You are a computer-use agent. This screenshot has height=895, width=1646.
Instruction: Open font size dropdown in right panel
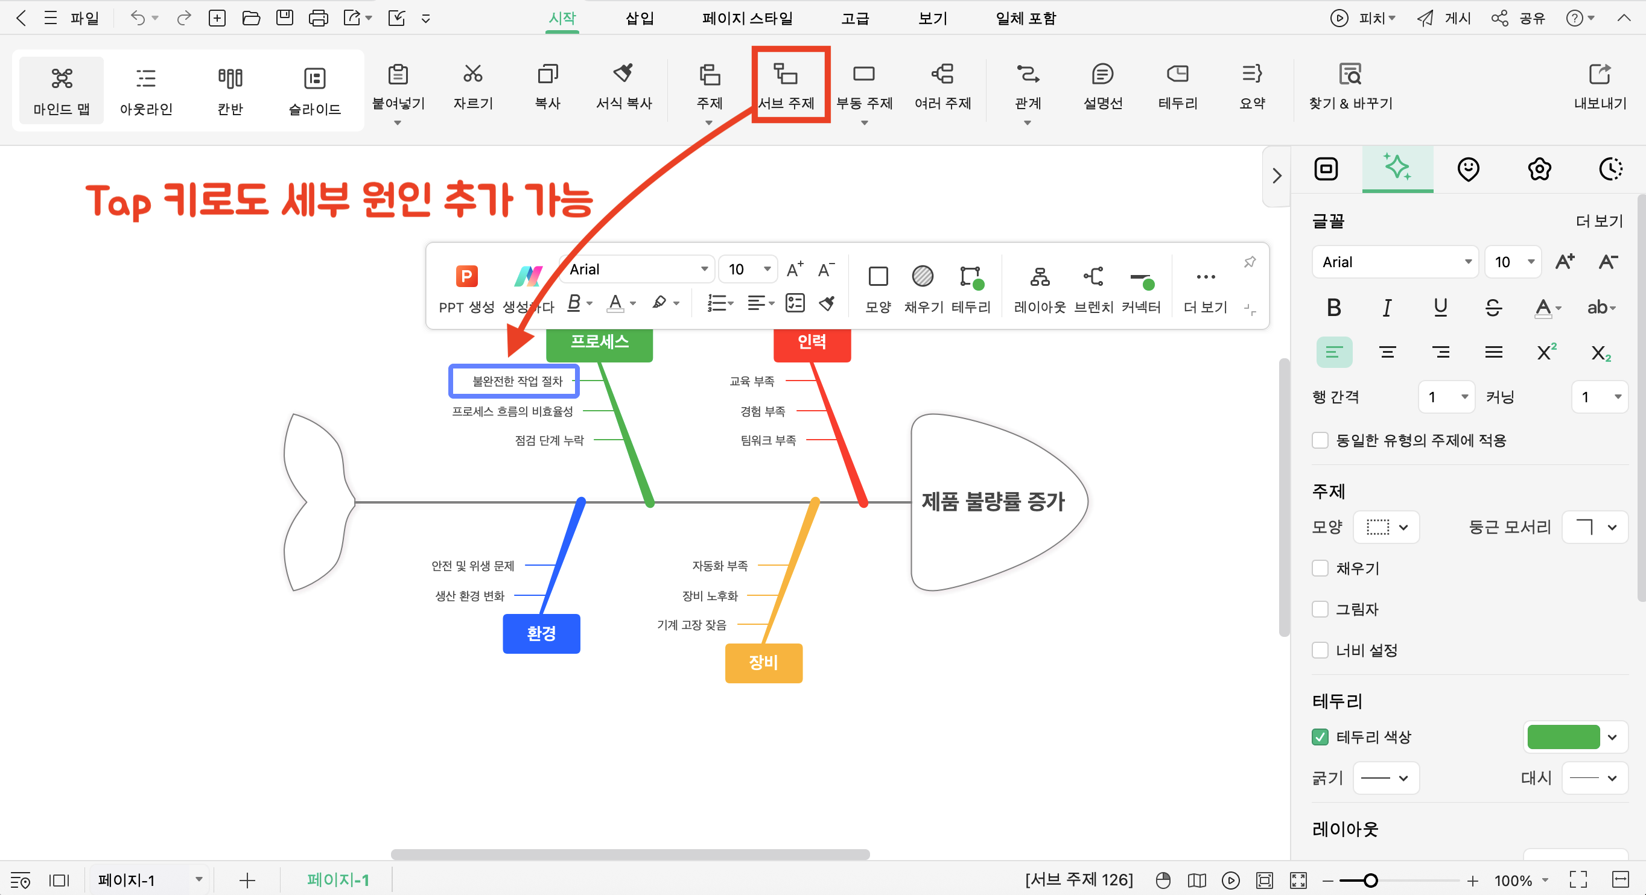point(1513,262)
